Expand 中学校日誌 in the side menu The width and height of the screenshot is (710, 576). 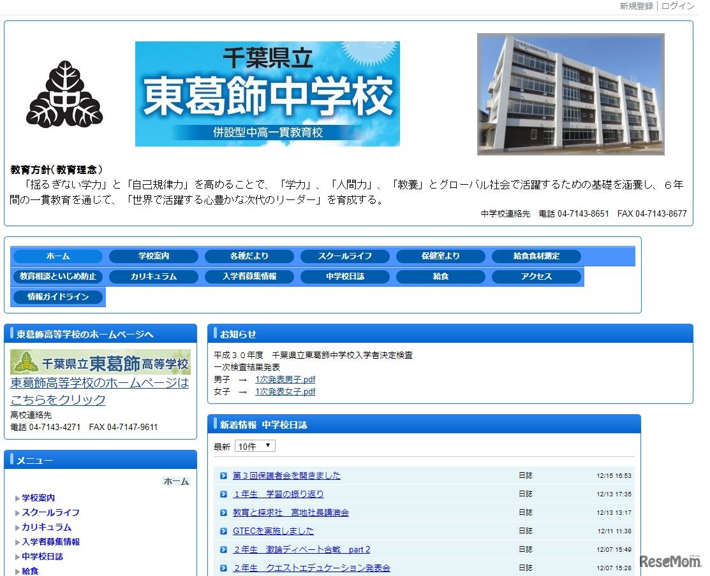click(42, 556)
